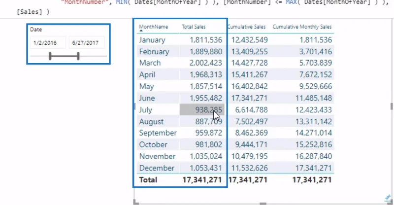Image resolution: width=394 pixels, height=205 pixels.
Task: Click cumulative sales value 10,479,195
Action: [x=249, y=156]
